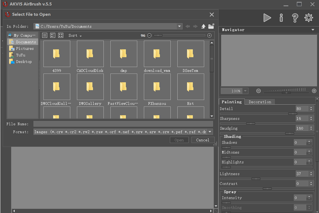Open the preferences gear icon
Viewport: 319px width, 213px height.
[309, 18]
